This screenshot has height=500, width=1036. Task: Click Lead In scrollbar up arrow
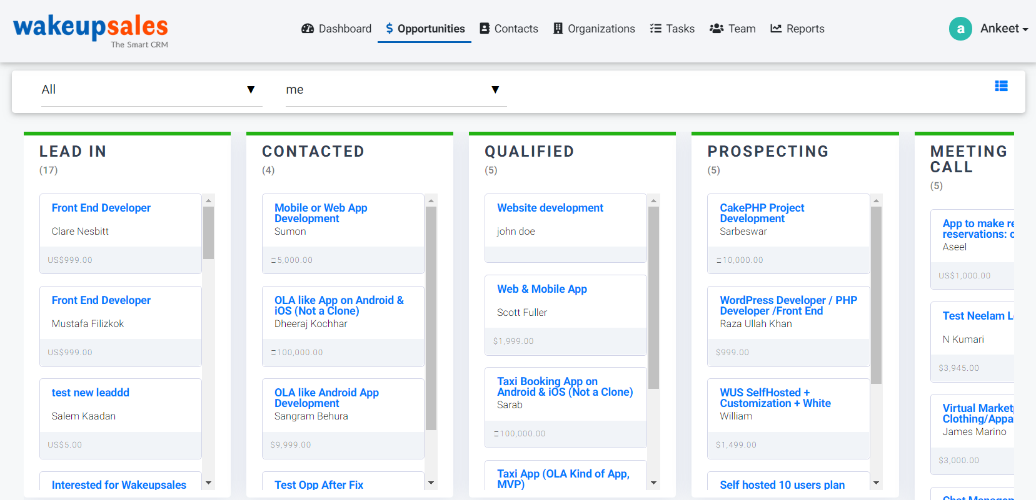coord(209,200)
